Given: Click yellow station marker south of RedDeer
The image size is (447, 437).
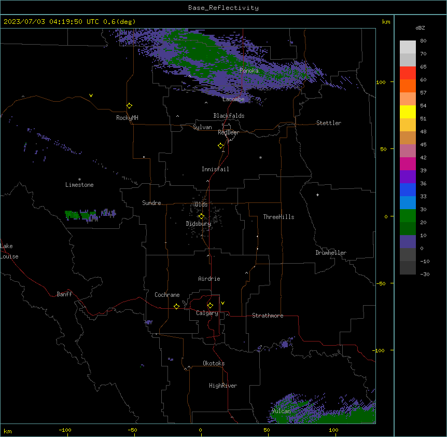Looking at the screenshot, I should (221, 146).
